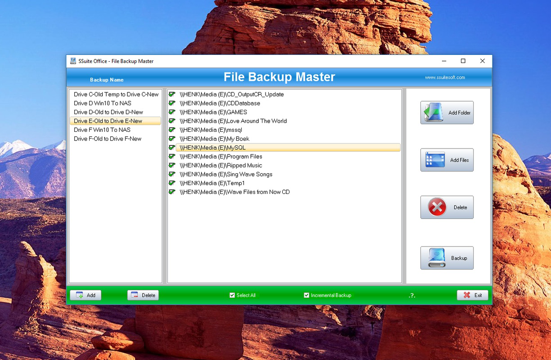This screenshot has width=551, height=360.
Task: Click the Add Files window icon
Action: (435, 160)
